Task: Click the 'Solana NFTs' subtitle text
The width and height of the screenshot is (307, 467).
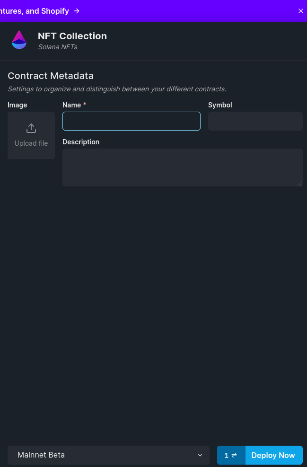Action: coord(58,47)
